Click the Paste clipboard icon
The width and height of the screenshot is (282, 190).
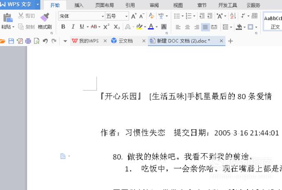(x=8, y=18)
